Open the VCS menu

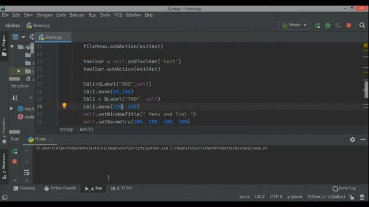click(x=118, y=15)
